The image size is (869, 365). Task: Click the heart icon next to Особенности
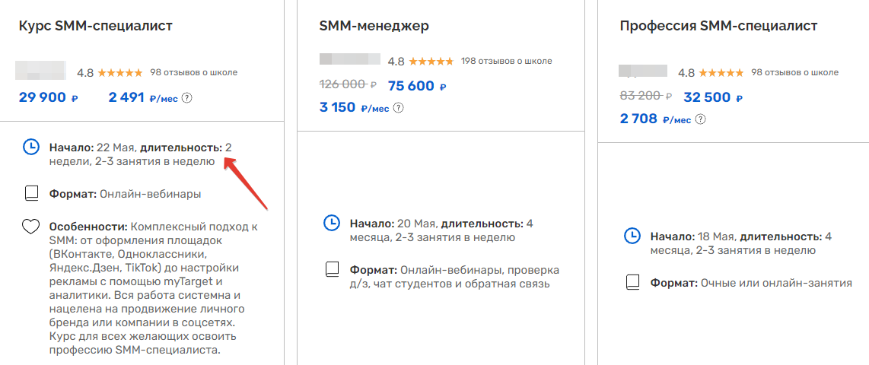point(31,227)
